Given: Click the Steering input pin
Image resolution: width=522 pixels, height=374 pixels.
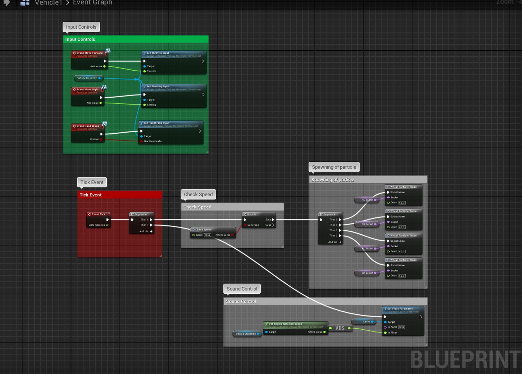Looking at the screenshot, I should pos(145,105).
